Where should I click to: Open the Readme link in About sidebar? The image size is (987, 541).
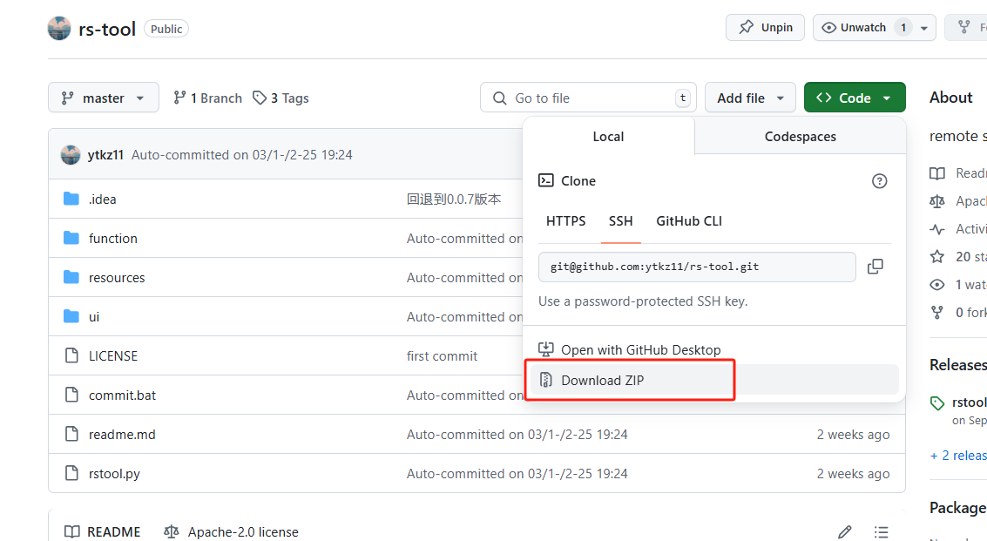tap(957, 173)
